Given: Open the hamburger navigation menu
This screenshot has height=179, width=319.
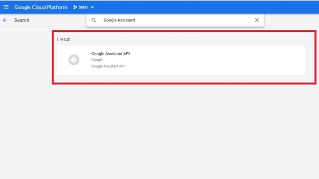Looking at the screenshot, I should (x=6, y=7).
